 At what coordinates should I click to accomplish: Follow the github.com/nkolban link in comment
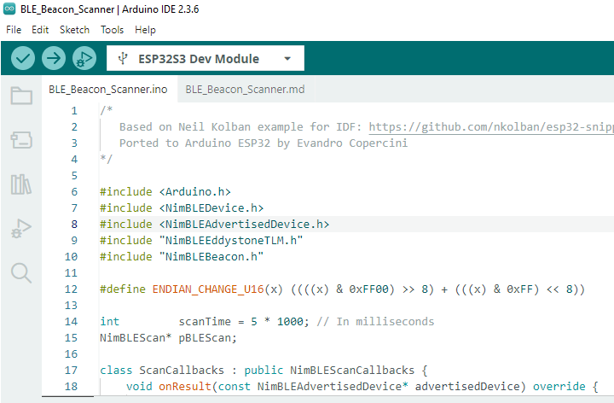(x=491, y=127)
